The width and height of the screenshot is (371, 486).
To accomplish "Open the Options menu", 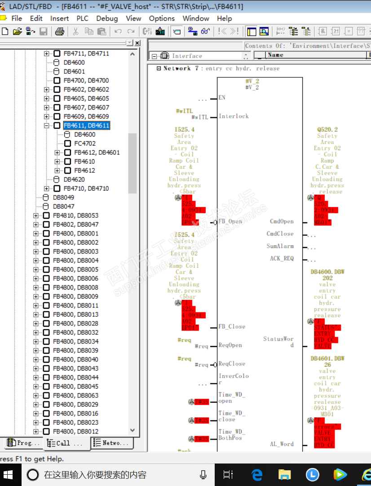I will pyautogui.click(x=162, y=18).
